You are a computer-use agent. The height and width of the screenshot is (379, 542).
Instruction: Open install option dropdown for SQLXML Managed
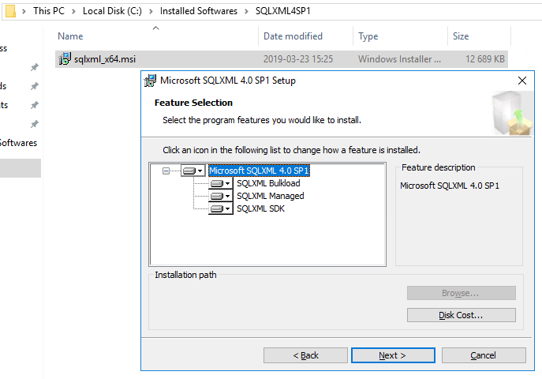point(221,196)
